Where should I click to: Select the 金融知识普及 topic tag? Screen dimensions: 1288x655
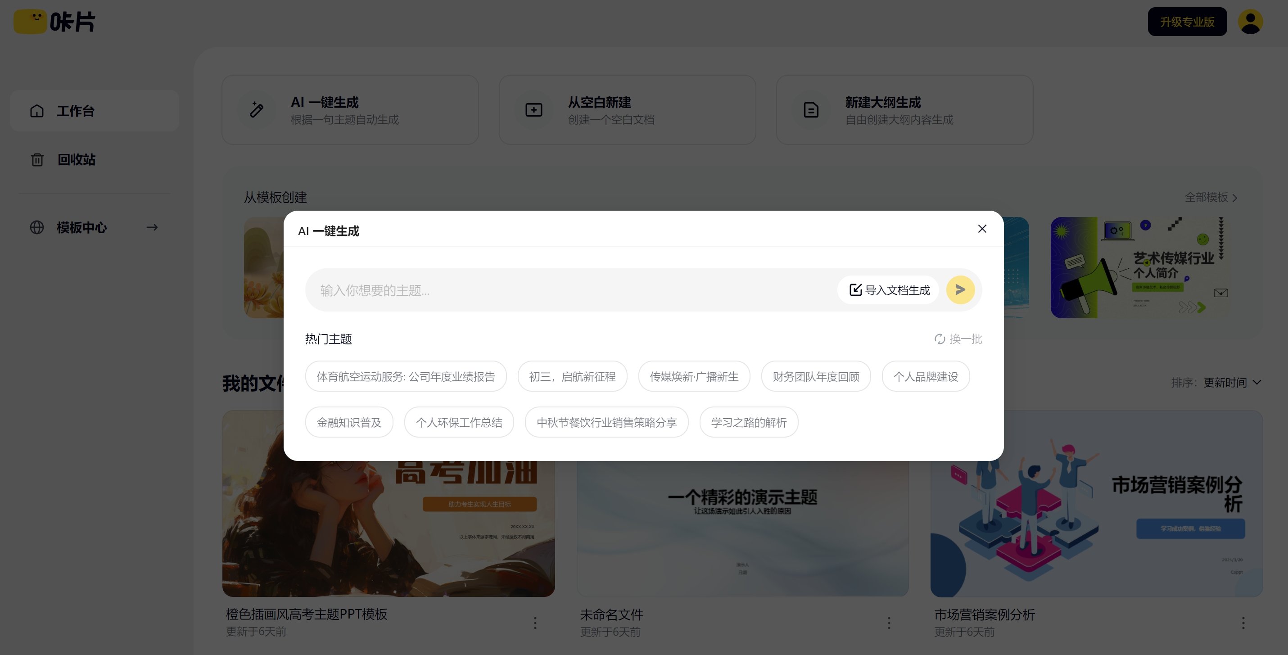[x=348, y=422]
